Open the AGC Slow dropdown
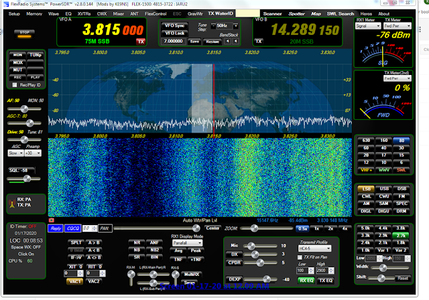This screenshot has width=429, height=300. [x=15, y=153]
